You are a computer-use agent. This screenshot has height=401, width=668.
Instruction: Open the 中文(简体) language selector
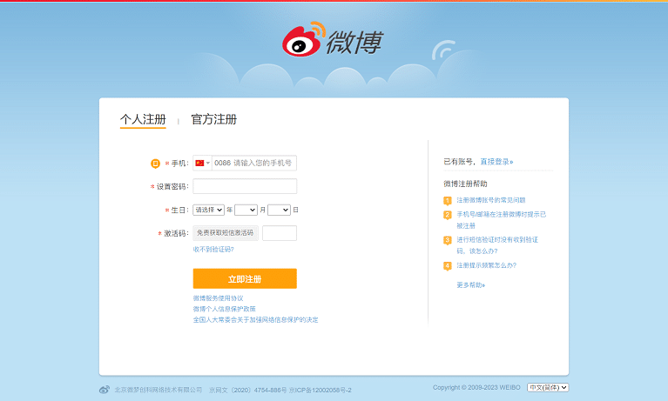tap(548, 387)
